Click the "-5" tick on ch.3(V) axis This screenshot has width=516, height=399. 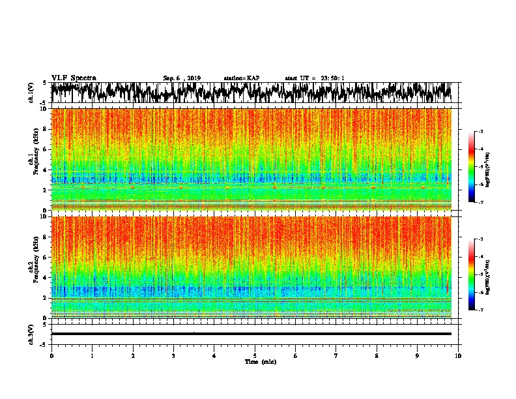point(44,345)
